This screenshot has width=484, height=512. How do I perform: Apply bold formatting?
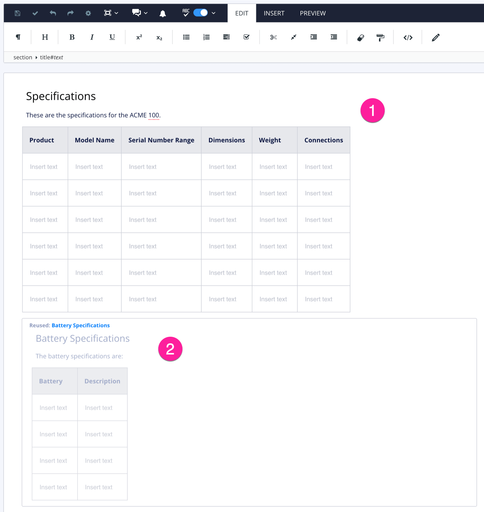pos(72,37)
